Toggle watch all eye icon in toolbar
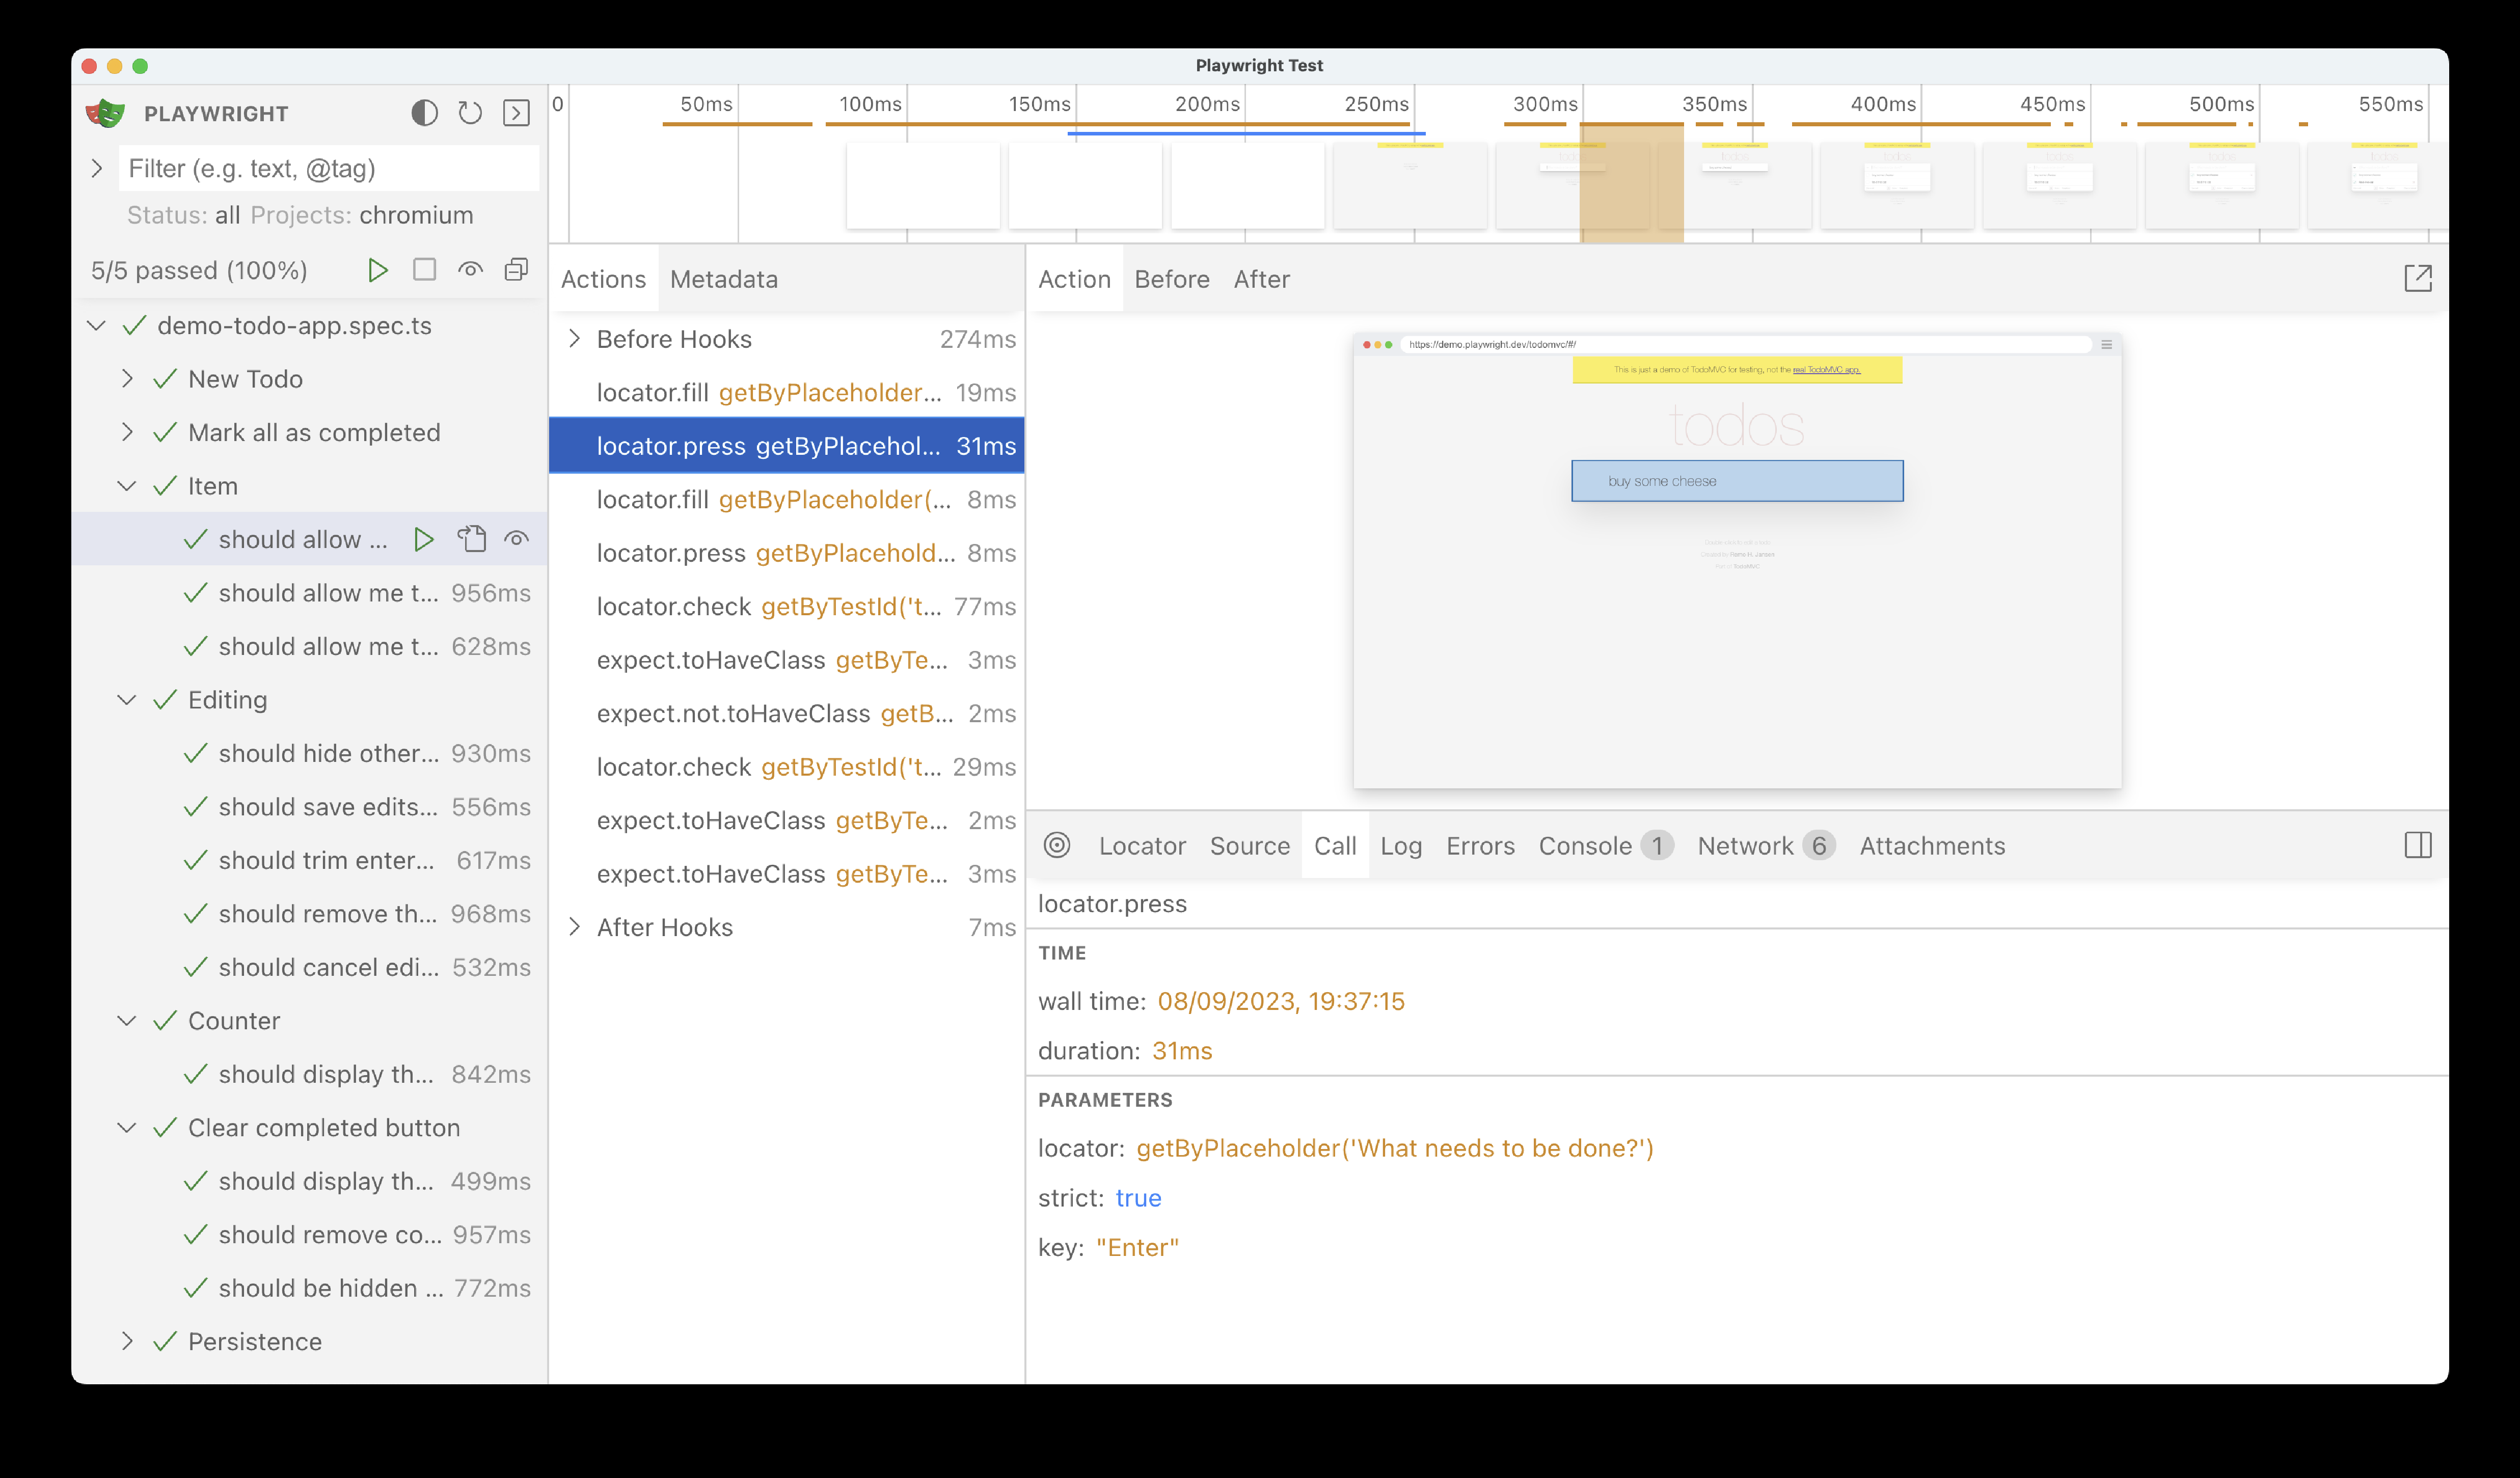The width and height of the screenshot is (2520, 1478). click(470, 270)
